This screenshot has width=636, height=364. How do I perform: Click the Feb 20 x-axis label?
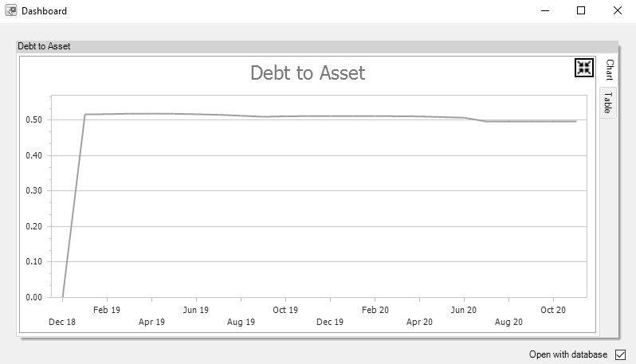375,310
